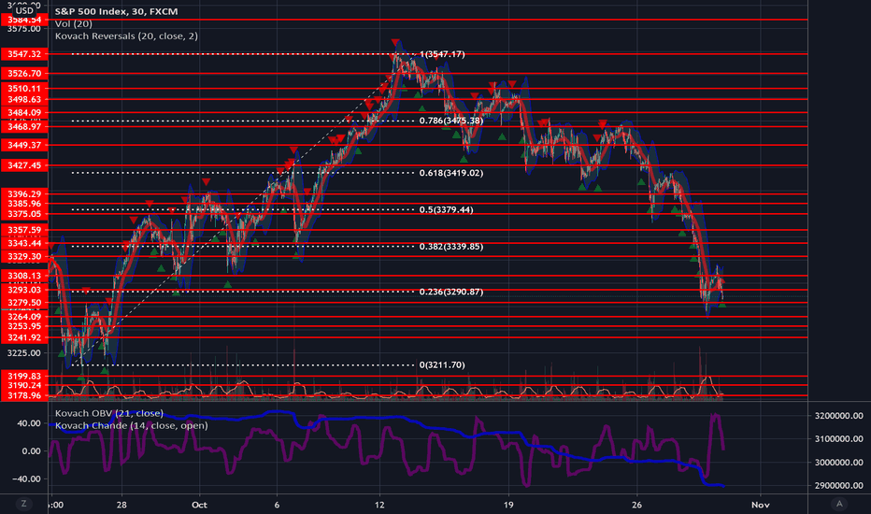Select the Fibonacci 0.786(3475.38) level label
This screenshot has width=871, height=514.
pos(451,121)
